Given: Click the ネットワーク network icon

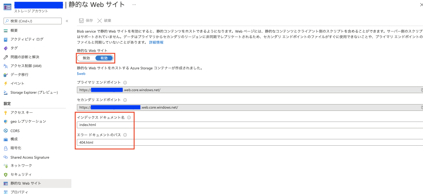Looking at the screenshot, I should tap(6, 166).
